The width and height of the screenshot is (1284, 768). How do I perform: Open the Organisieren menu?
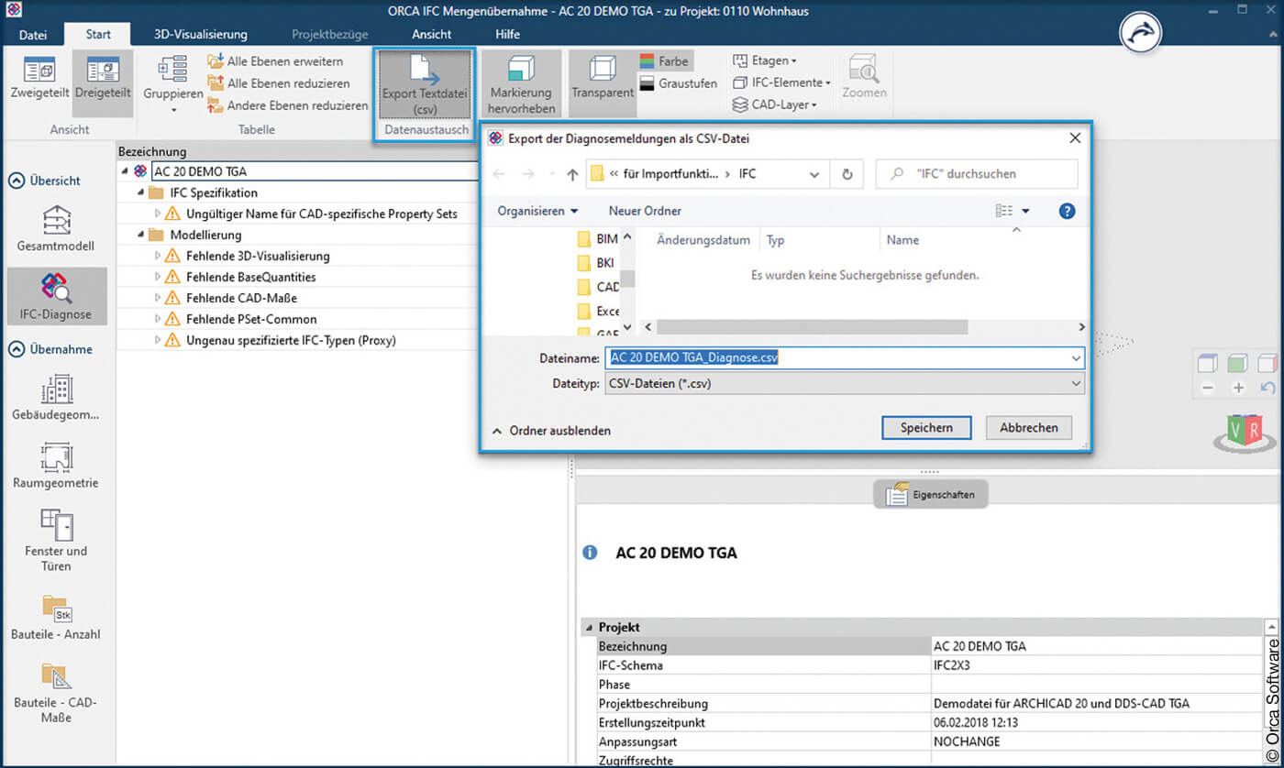click(537, 211)
